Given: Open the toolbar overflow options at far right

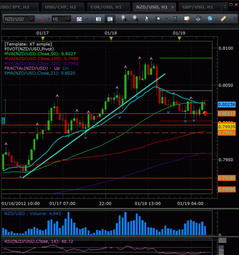Looking at the screenshot, I should (235, 19).
